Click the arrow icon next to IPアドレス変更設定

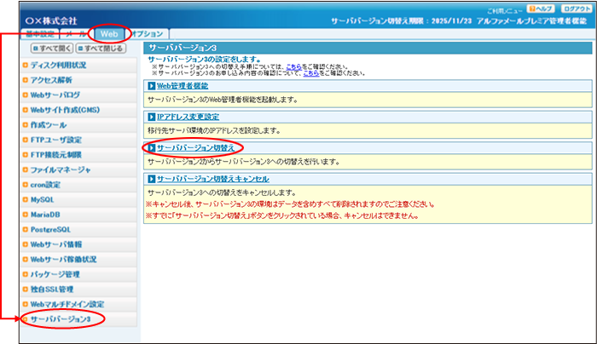coord(151,117)
